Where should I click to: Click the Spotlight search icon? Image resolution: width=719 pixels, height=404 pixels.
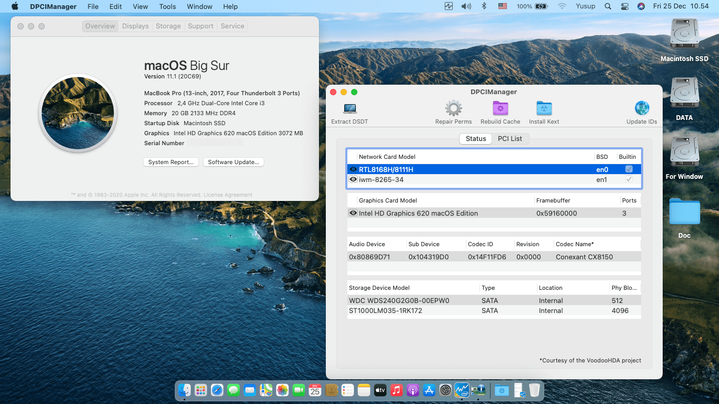(x=607, y=6)
